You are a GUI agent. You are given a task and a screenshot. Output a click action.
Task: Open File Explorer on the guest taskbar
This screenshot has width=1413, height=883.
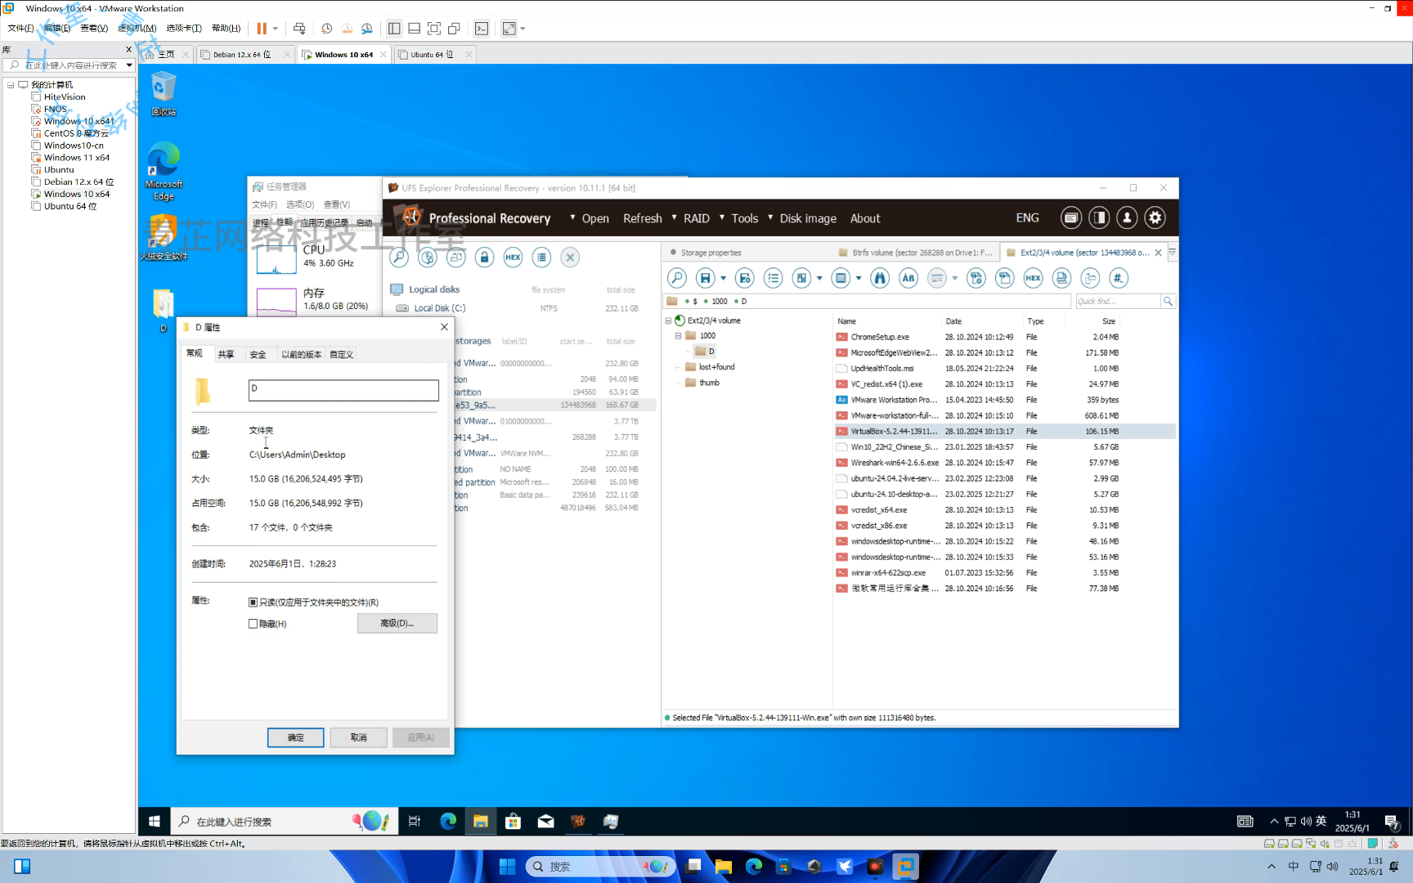coord(480,821)
